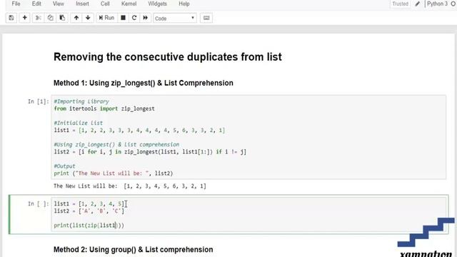
Task: Open the Kernel menu
Action: coord(129,4)
